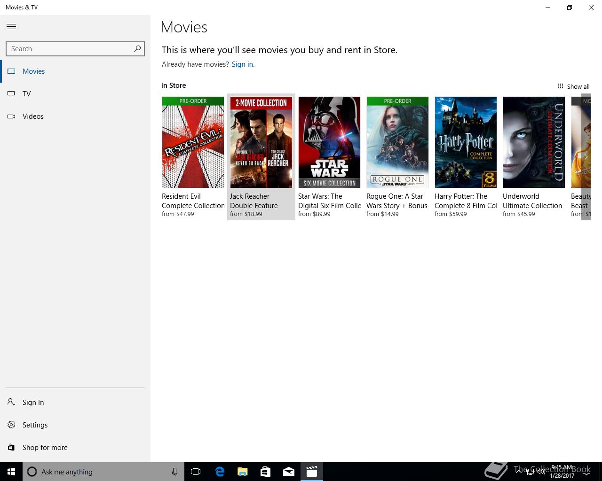The height and width of the screenshot is (481, 602).
Task: Open Star Wars Six Movie Collection poster
Action: point(329,142)
